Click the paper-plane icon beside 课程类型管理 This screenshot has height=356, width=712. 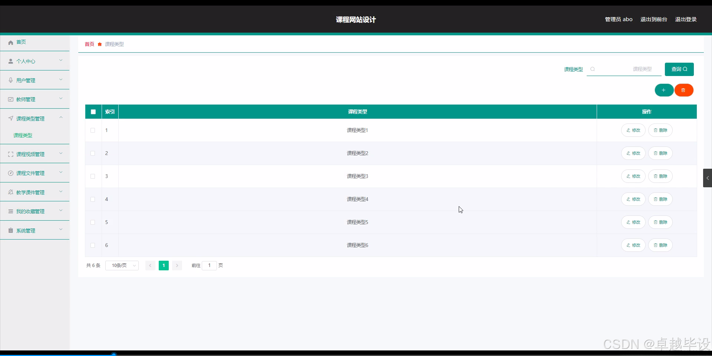(11, 118)
